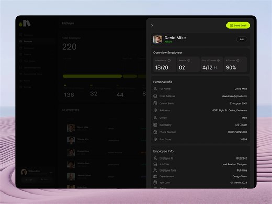Click the person icon beside Gender

click(x=155, y=118)
